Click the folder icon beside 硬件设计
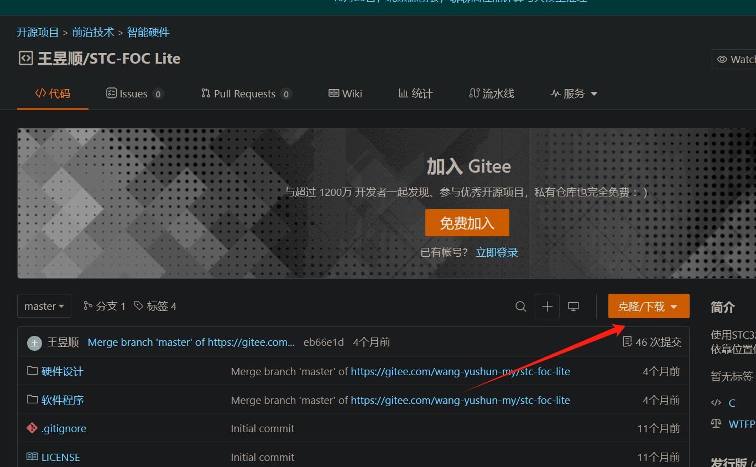Screen dimensions: 756x467 point(32,371)
